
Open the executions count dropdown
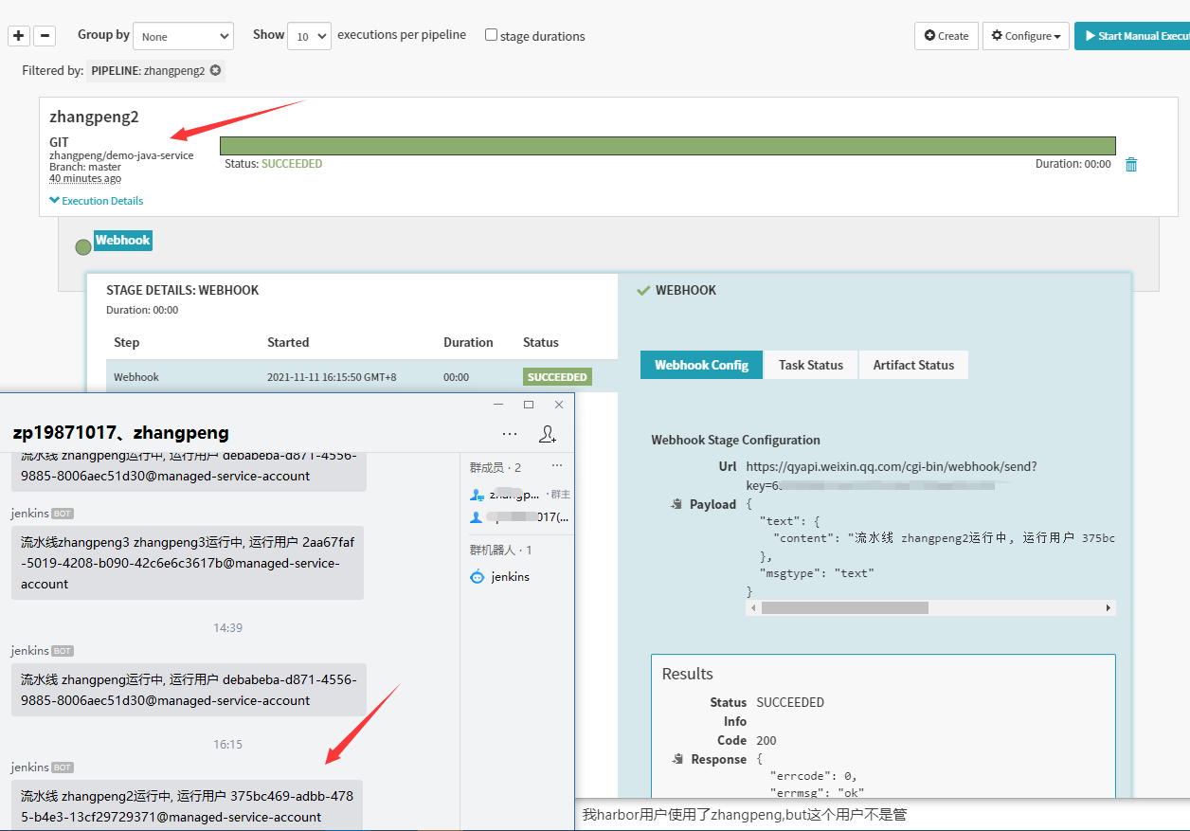click(309, 36)
